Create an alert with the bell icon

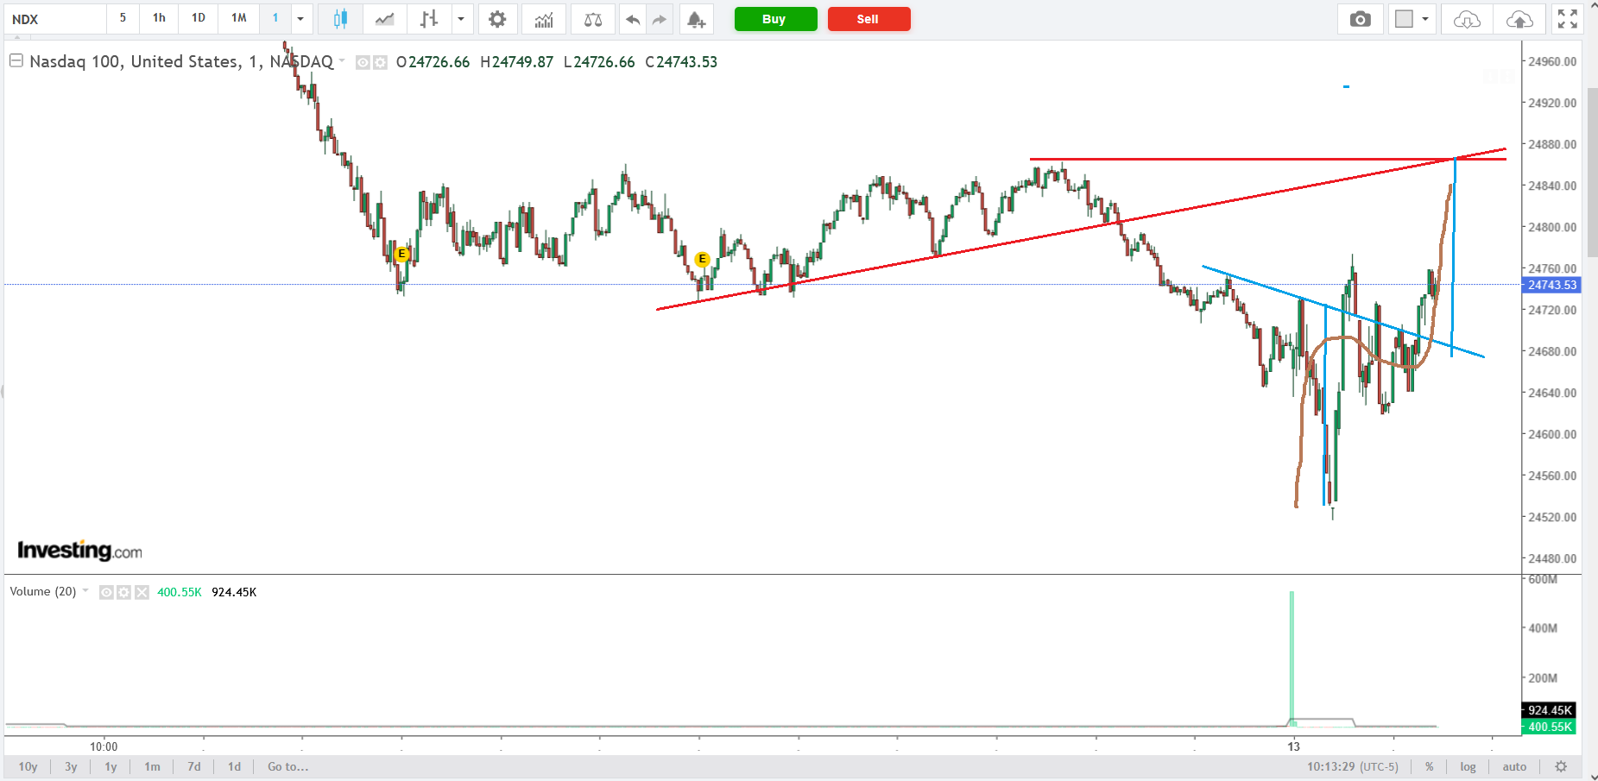click(696, 19)
